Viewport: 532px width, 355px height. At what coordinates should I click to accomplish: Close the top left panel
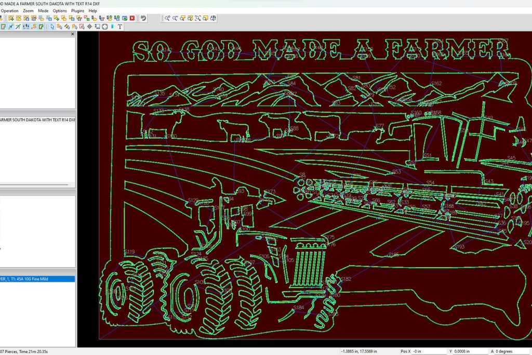pyautogui.click(x=72, y=34)
